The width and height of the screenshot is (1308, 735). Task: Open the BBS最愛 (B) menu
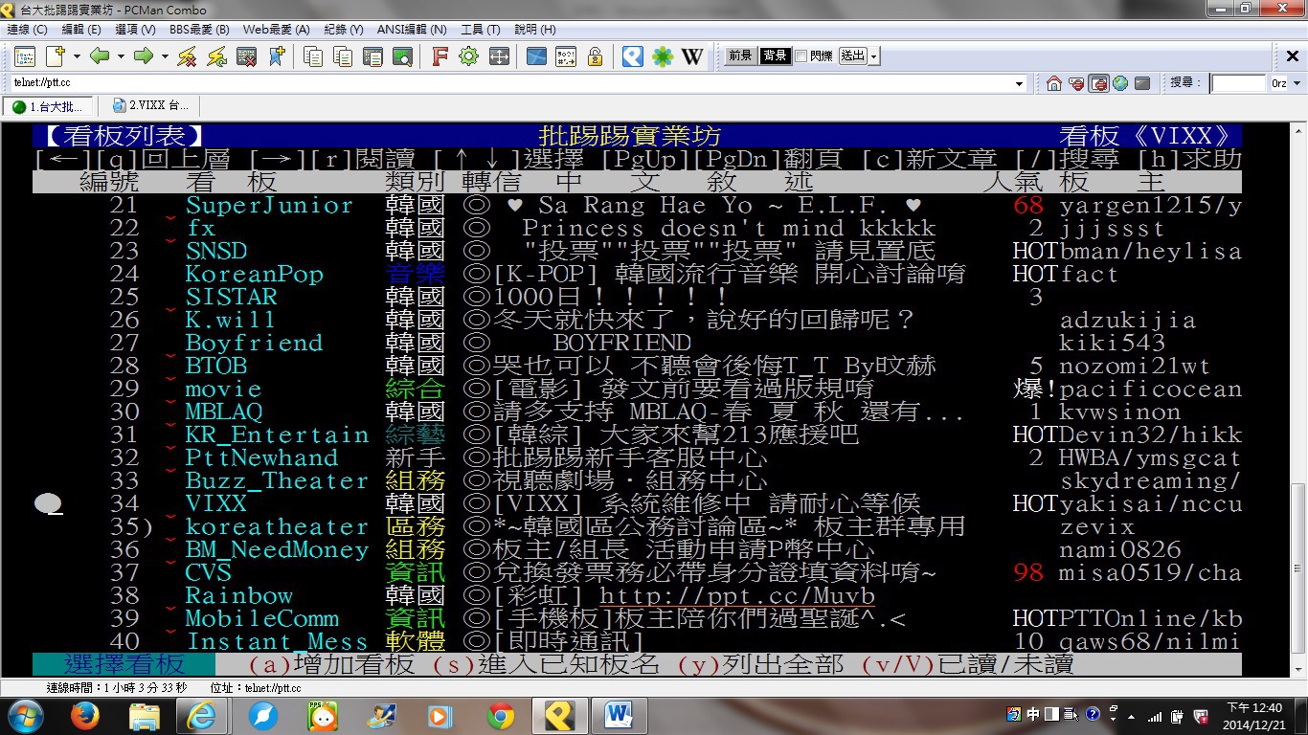[199, 30]
